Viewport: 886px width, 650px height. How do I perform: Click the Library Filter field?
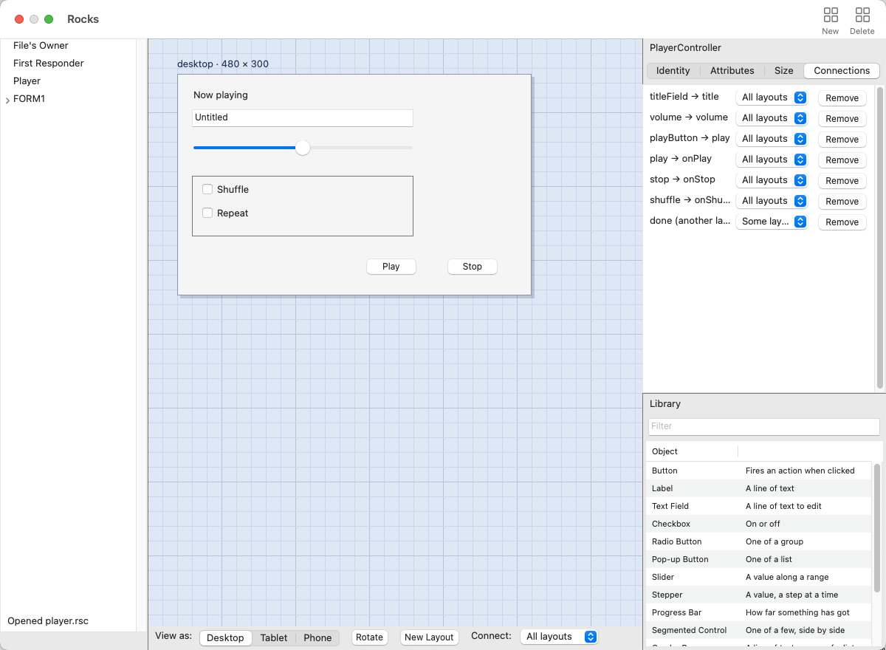point(763,426)
